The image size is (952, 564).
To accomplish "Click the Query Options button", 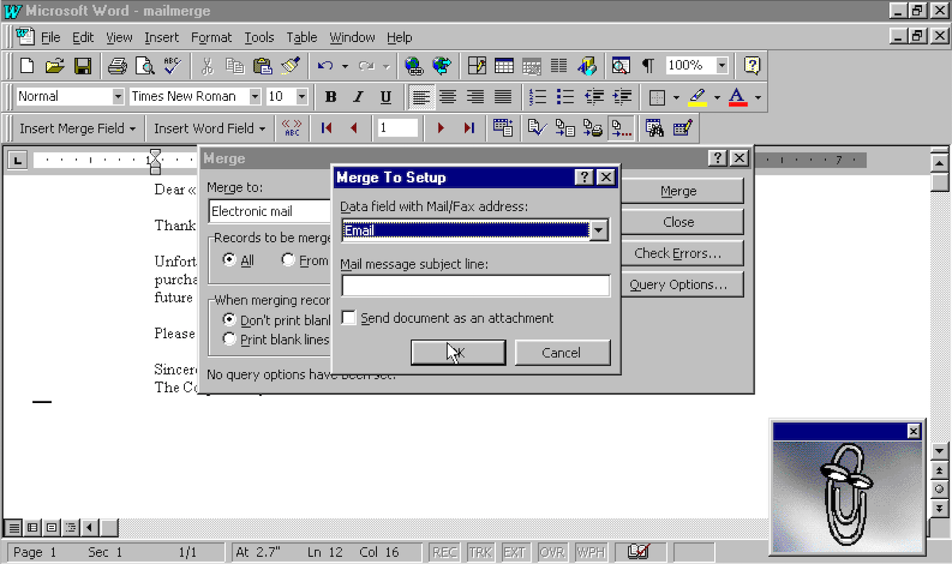I will click(678, 285).
